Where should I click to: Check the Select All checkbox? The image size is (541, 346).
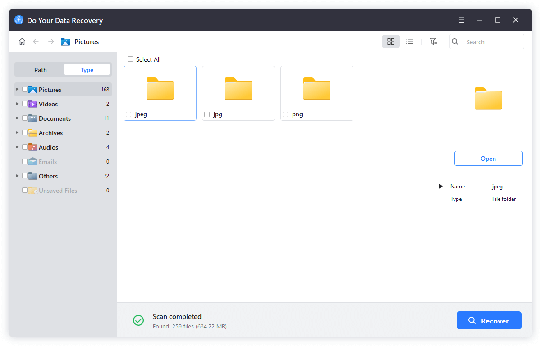(x=130, y=59)
